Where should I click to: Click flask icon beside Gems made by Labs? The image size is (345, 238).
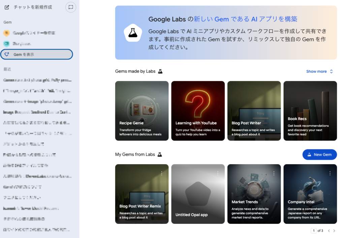click(160, 71)
